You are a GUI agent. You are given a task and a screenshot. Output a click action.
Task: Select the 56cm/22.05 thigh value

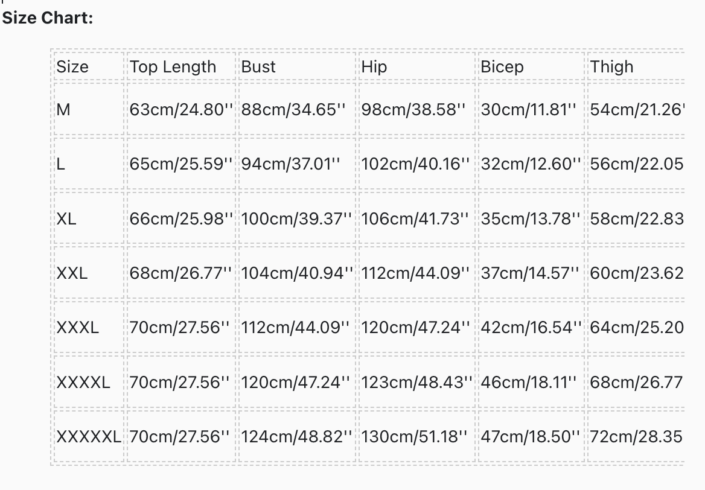tap(636, 164)
